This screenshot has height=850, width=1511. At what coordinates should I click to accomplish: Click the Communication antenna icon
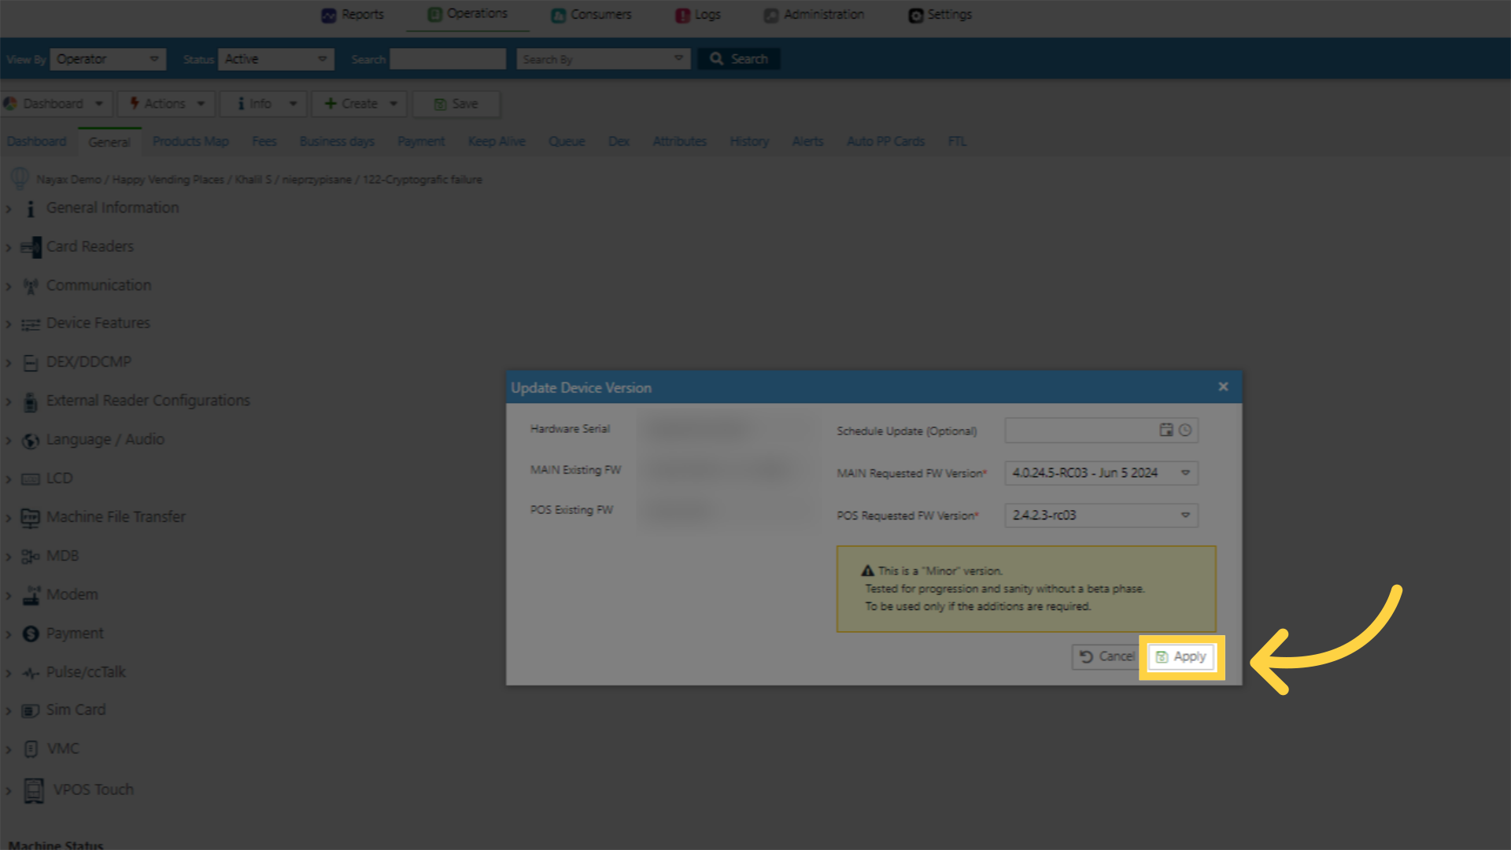[31, 286]
